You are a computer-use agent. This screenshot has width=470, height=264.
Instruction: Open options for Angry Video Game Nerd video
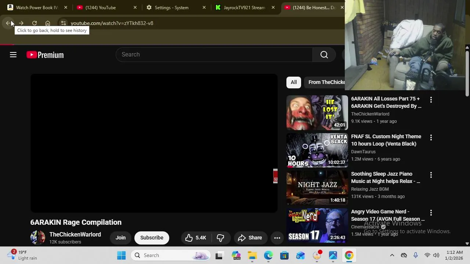[431, 213]
